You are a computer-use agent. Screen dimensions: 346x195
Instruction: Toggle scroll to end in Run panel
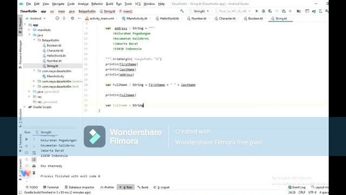click(34, 159)
